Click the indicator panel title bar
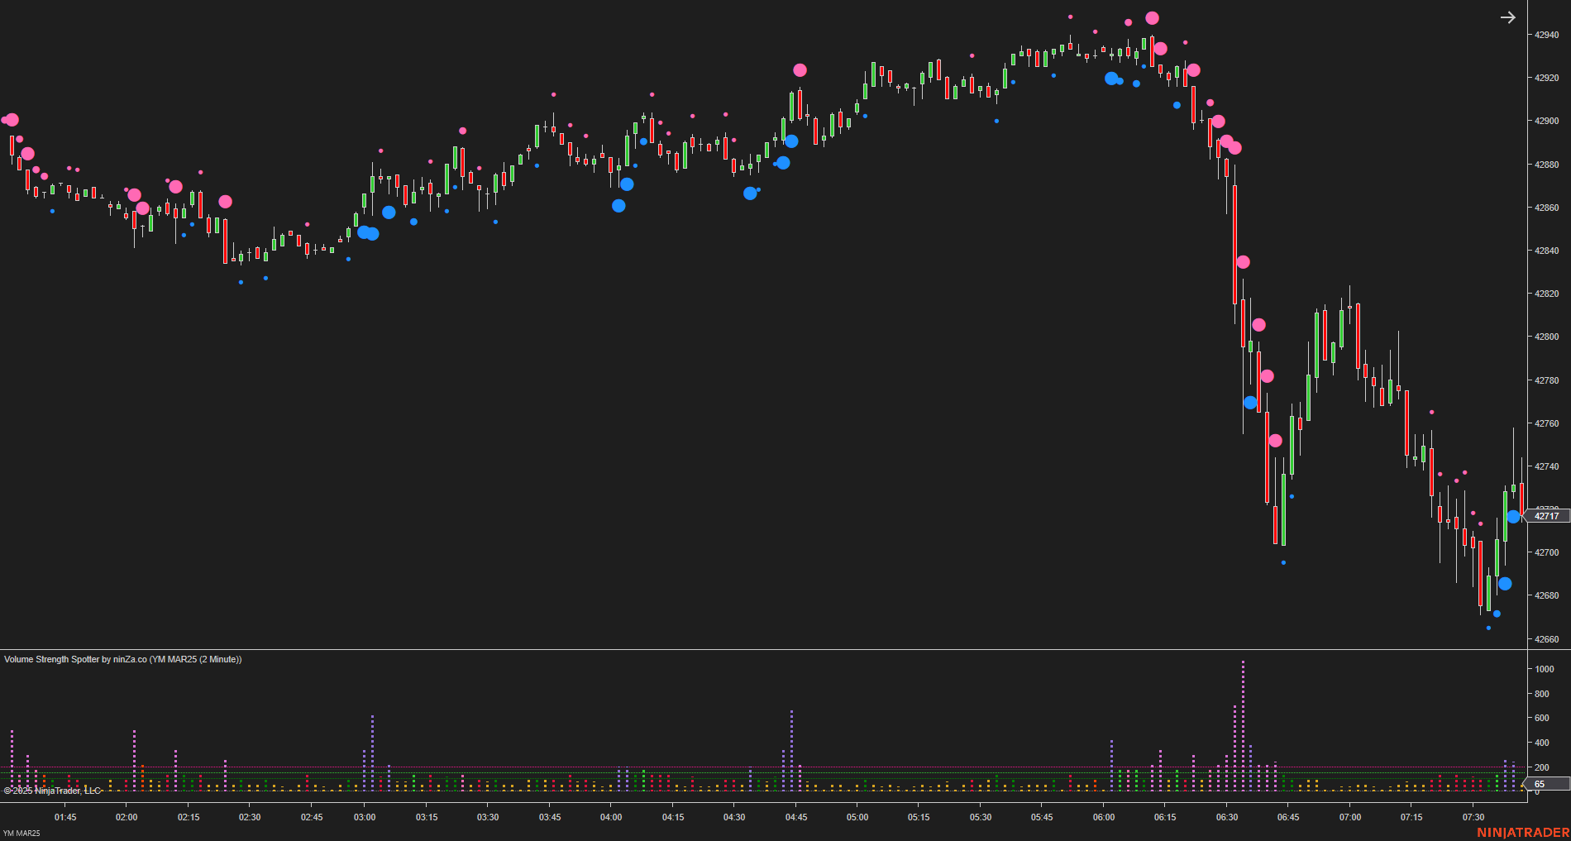 pos(331,659)
